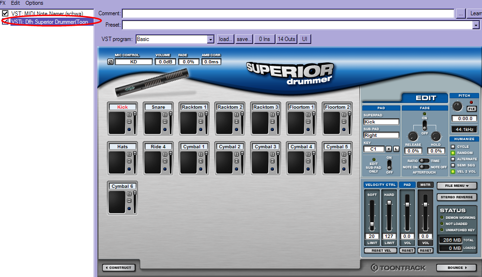This screenshot has height=277, width=482.
Task: Solo the Racktom 3 pad
Action: tap(272, 114)
